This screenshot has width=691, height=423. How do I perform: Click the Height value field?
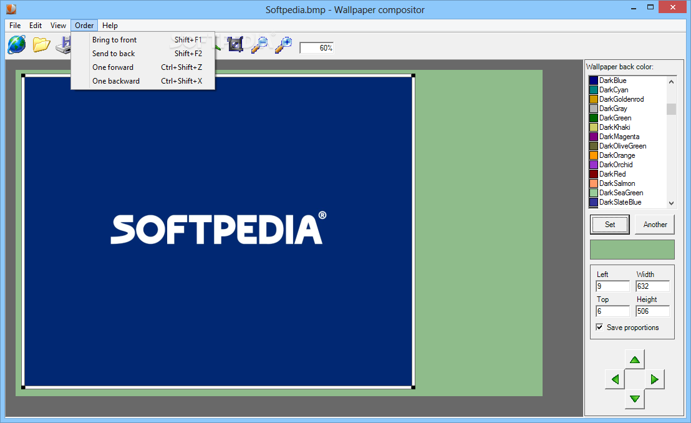click(x=653, y=311)
